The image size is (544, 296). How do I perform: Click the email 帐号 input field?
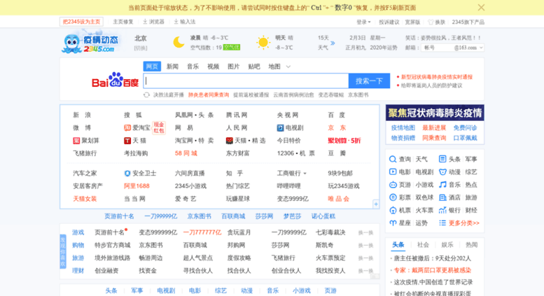pyautogui.click(x=438, y=48)
